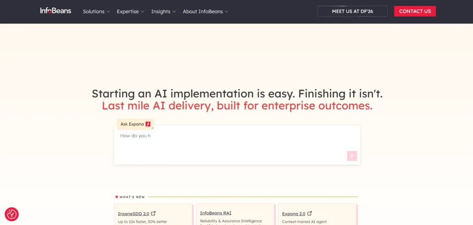The height and width of the screenshot is (225, 473).
Task: Click the WHAT'S NEW star icon
Action: click(117, 197)
